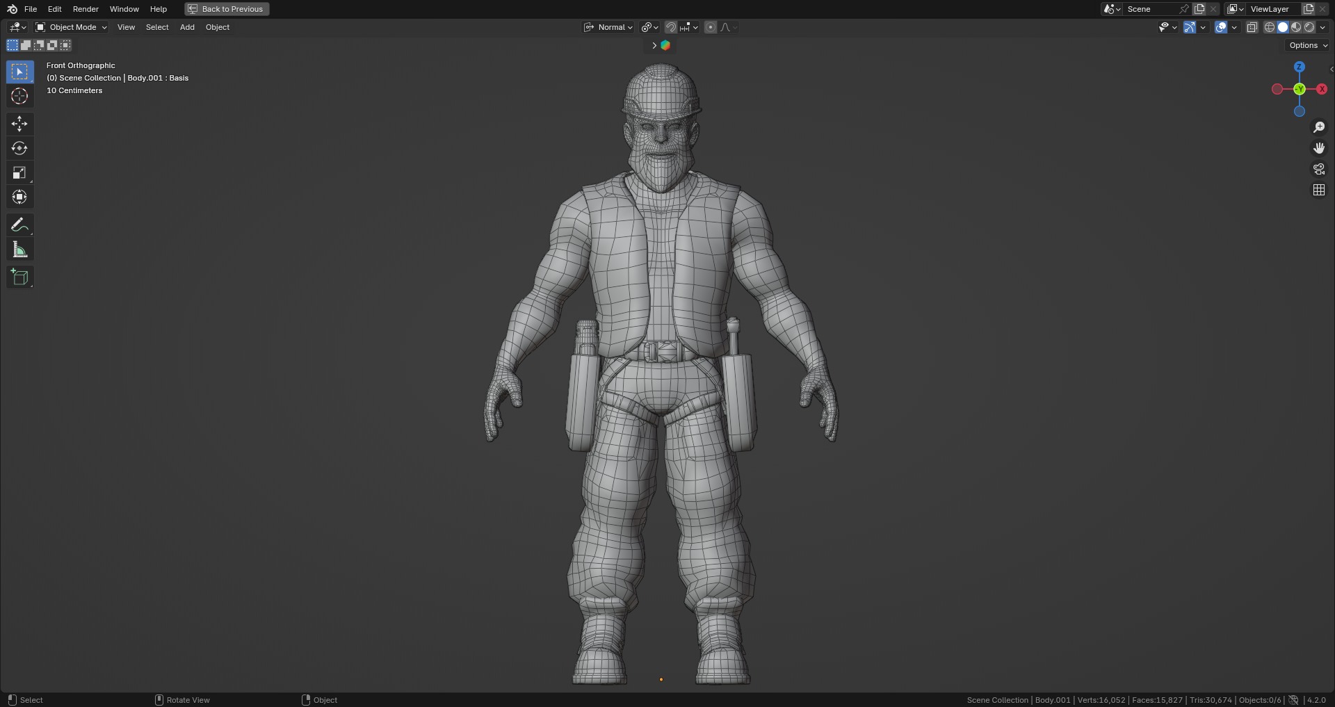The width and height of the screenshot is (1335, 707).
Task: Set selection mode to Set New
Action: pos(13,45)
